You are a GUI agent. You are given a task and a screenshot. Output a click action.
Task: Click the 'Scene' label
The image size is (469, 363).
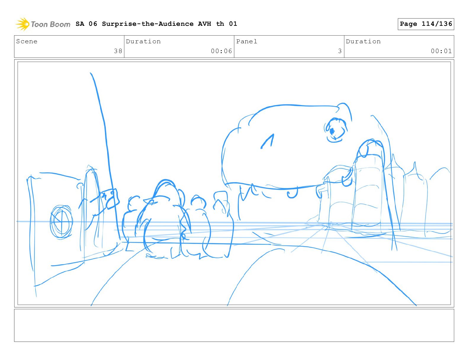(x=27, y=42)
